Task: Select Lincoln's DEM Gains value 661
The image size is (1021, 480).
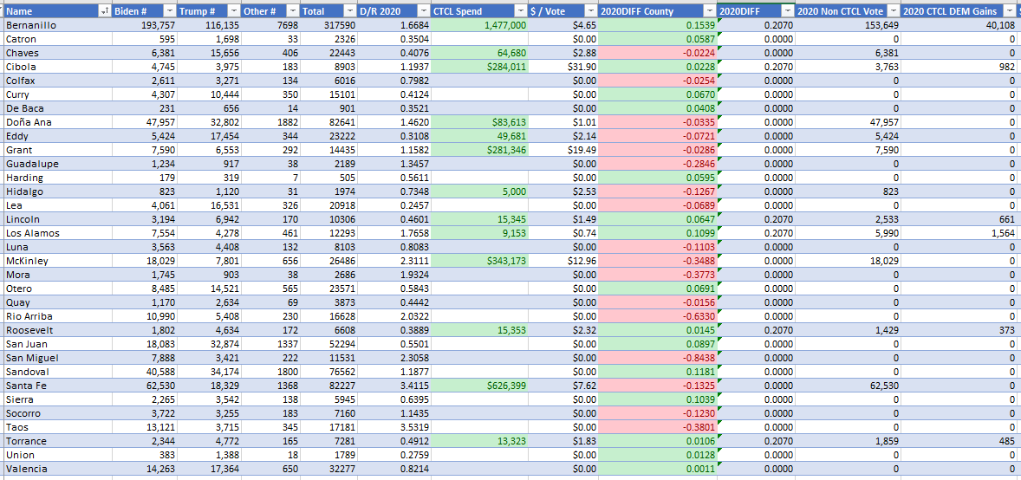Action: 961,219
